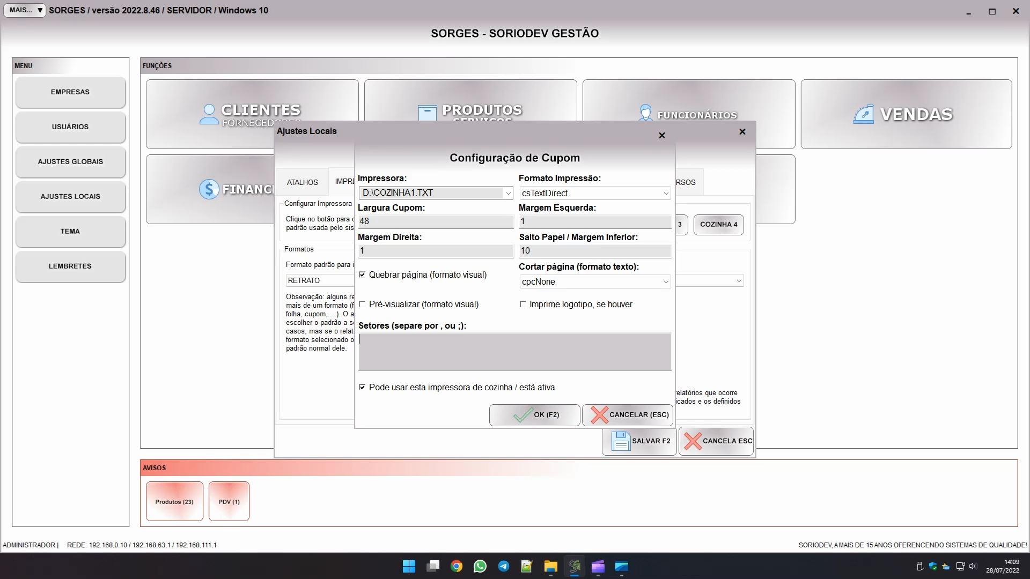Open AJUSTES GLOBAIS in the menu

coord(70,161)
